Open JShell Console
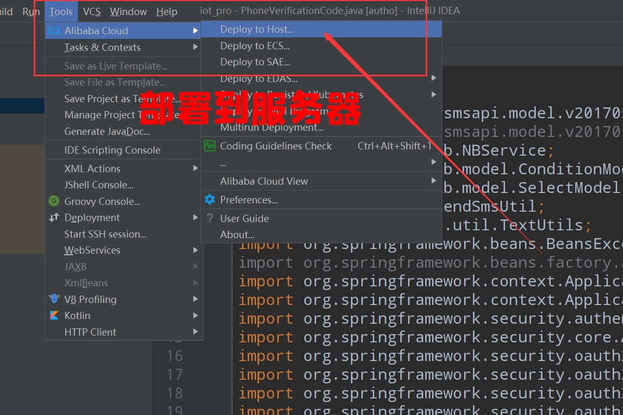Viewport: 623px width, 415px height. 124,185
